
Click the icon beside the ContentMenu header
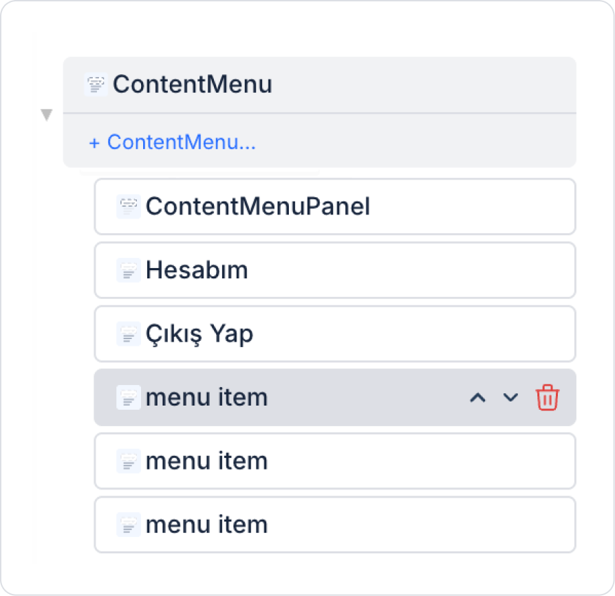tap(96, 85)
